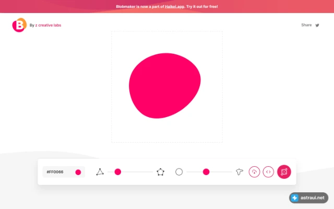
Task: Click the Haikei.app link in banner
Action: point(174,7)
